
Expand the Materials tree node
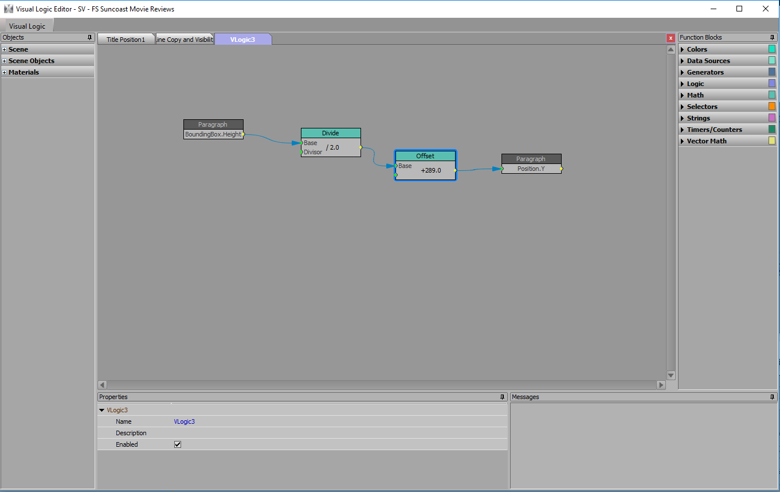pyautogui.click(x=5, y=72)
